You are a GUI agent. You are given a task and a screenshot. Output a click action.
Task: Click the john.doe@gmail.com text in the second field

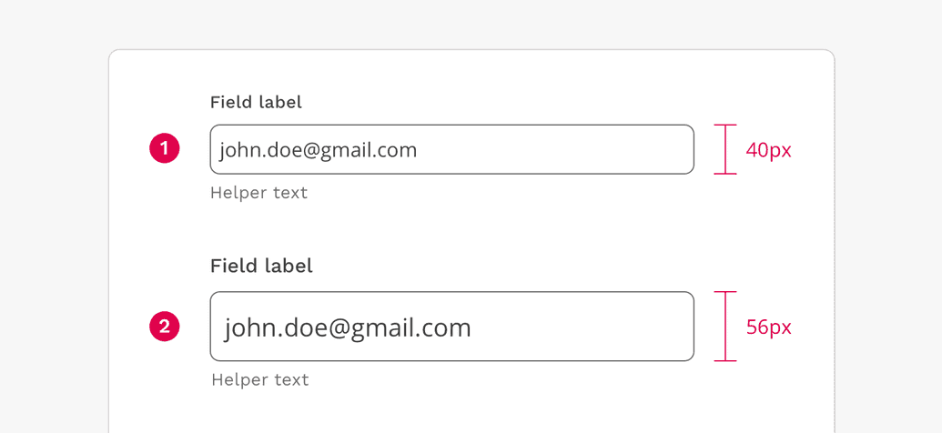(x=348, y=327)
